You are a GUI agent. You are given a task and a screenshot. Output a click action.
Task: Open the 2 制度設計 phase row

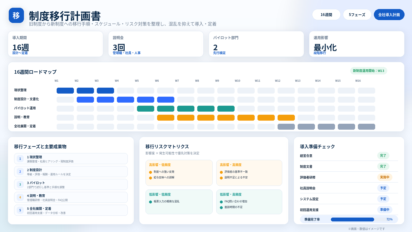71,172
